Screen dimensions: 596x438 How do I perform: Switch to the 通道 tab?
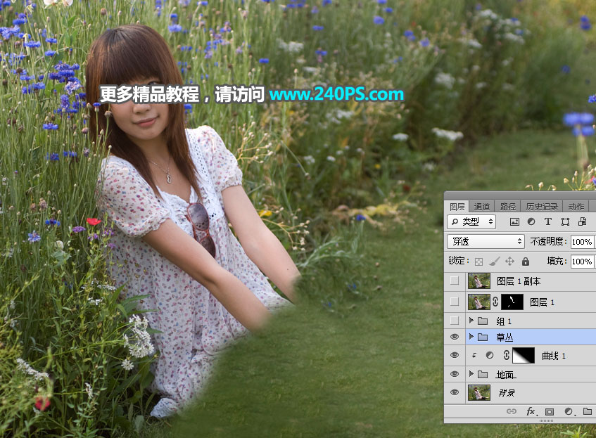[x=481, y=207]
